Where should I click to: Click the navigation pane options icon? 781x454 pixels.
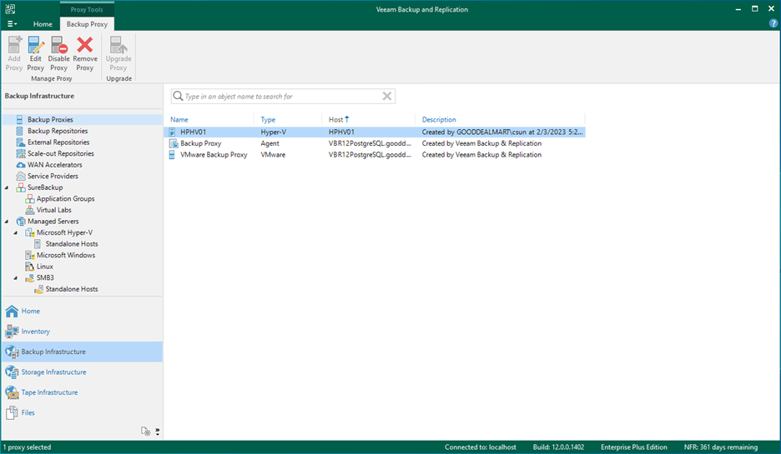(x=145, y=432)
